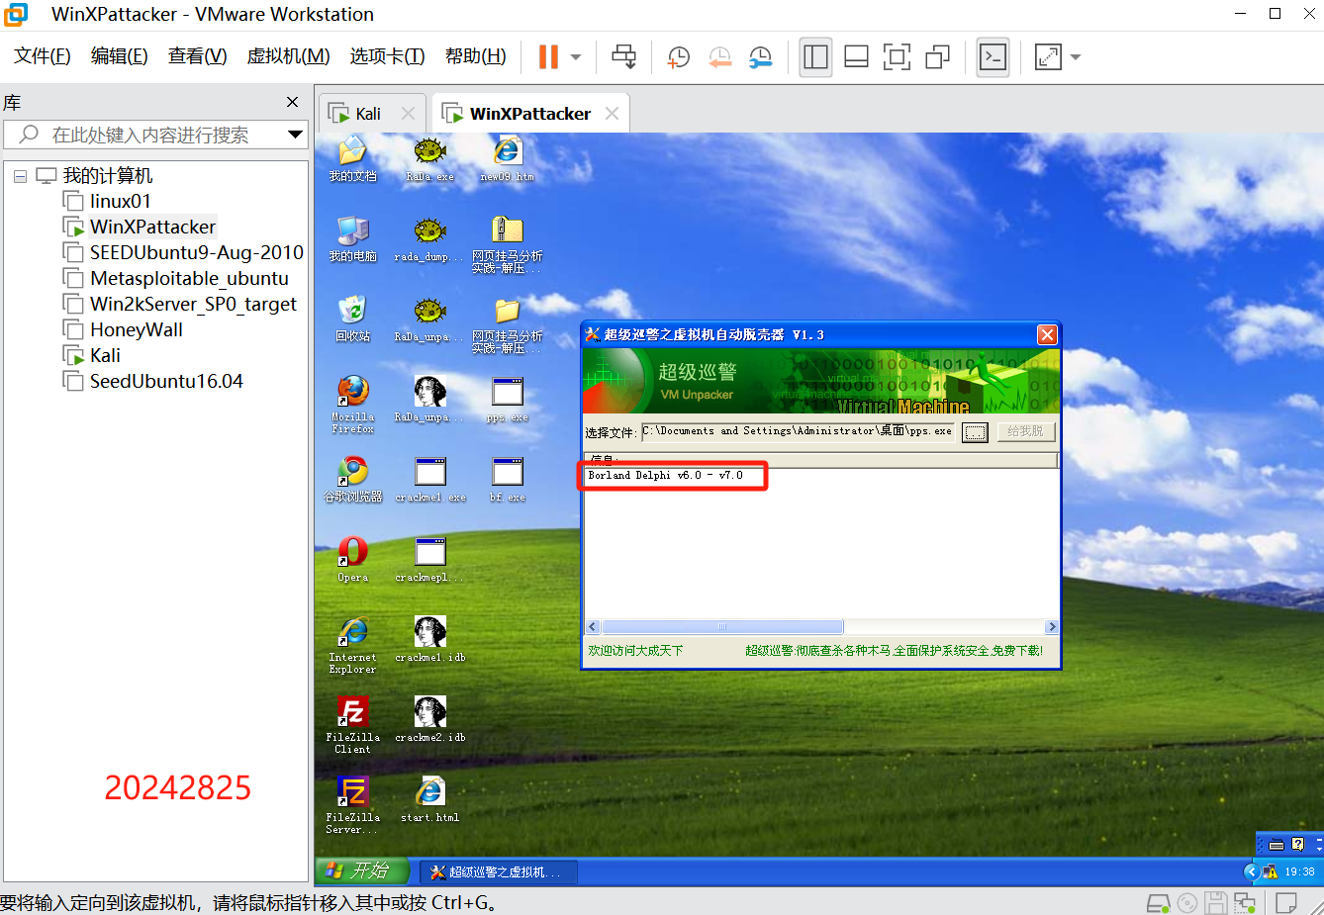This screenshot has width=1324, height=915.
Task: Click the 回收站 recycle bin icon
Action: tap(352, 318)
